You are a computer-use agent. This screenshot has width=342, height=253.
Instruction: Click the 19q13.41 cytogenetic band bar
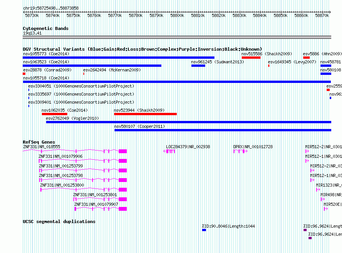177,37
